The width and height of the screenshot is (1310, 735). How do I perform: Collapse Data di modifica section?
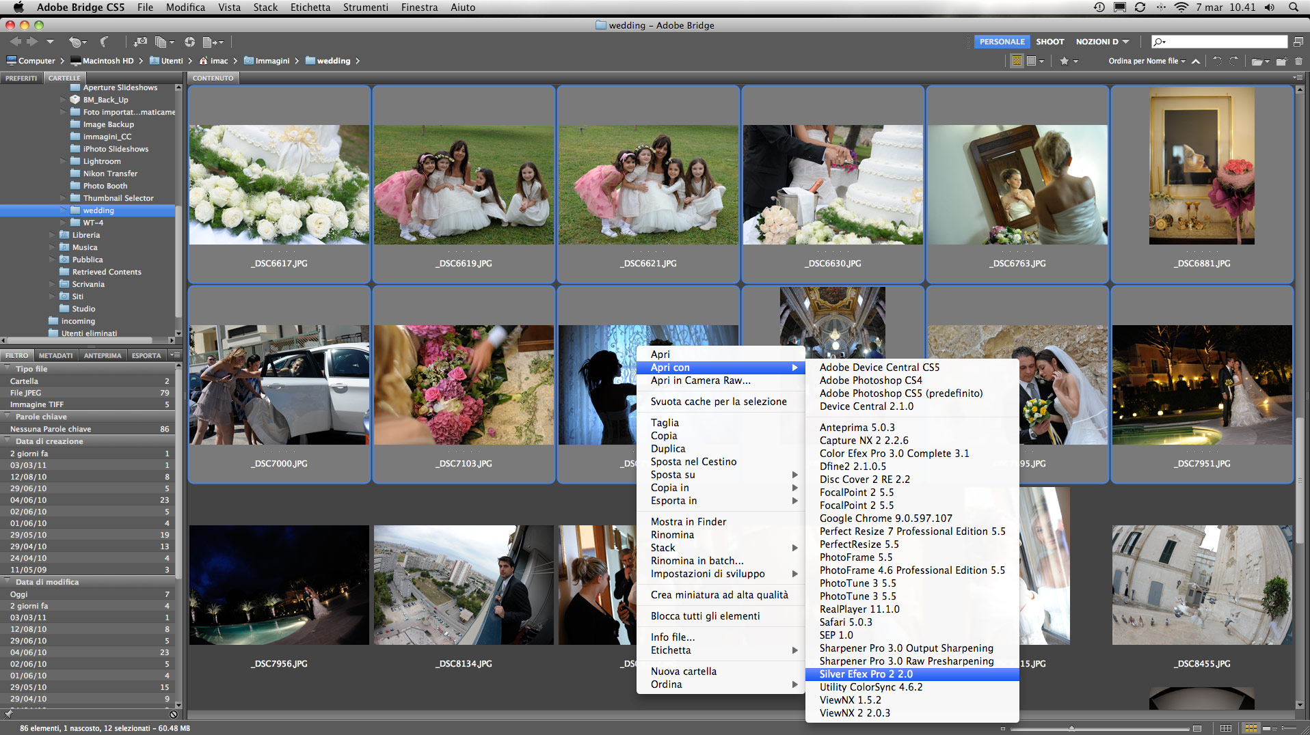coord(8,582)
